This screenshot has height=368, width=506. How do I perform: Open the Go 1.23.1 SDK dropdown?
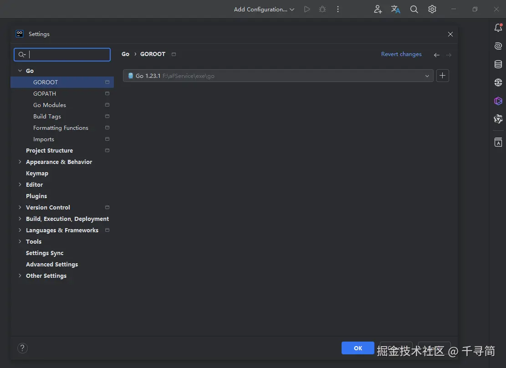coord(278,76)
